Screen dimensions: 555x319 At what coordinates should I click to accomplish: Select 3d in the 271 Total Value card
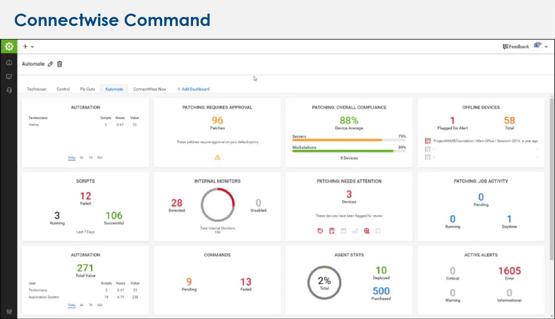[81, 305]
